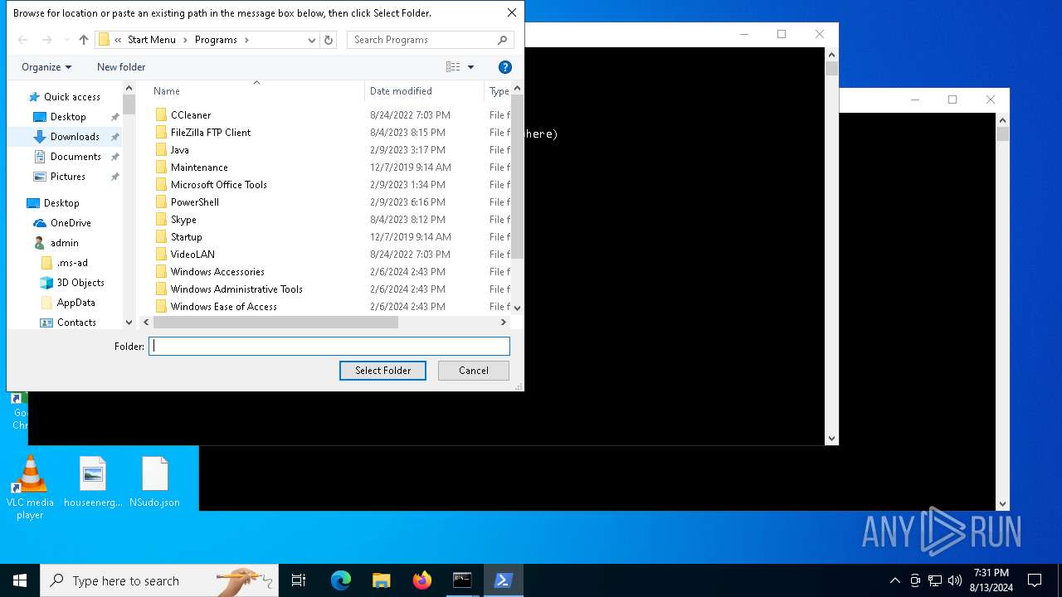Click New folder in the toolbar
The width and height of the screenshot is (1062, 597).
tap(121, 67)
